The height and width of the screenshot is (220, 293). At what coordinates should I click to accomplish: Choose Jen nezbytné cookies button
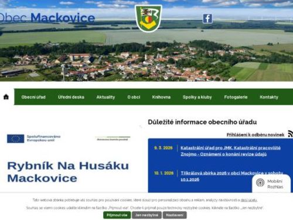click(146, 215)
